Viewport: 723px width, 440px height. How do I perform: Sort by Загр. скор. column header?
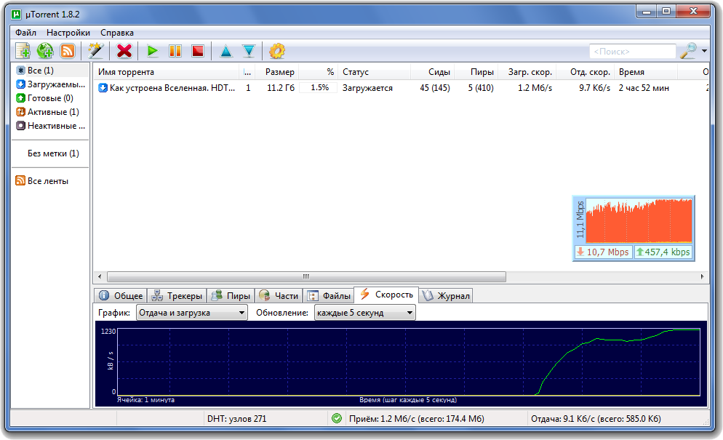click(527, 72)
